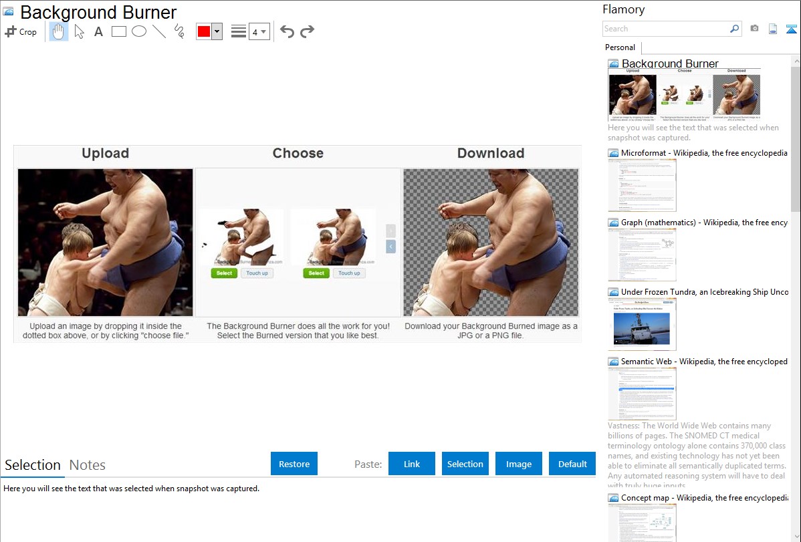Click icon beside Semantic Web title

[613, 361]
